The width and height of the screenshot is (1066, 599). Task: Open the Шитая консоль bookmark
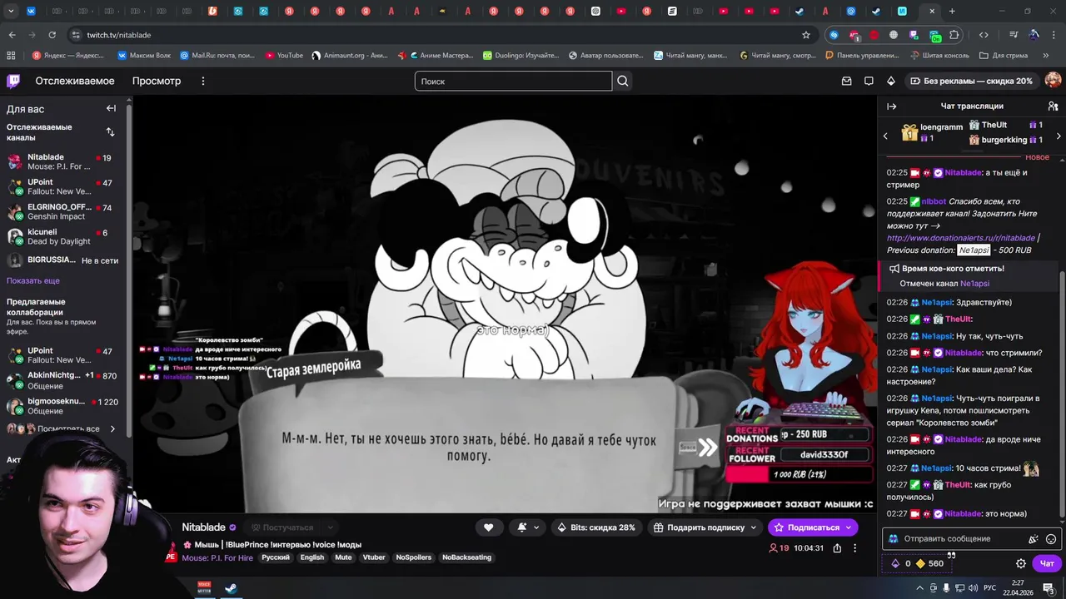tap(940, 56)
